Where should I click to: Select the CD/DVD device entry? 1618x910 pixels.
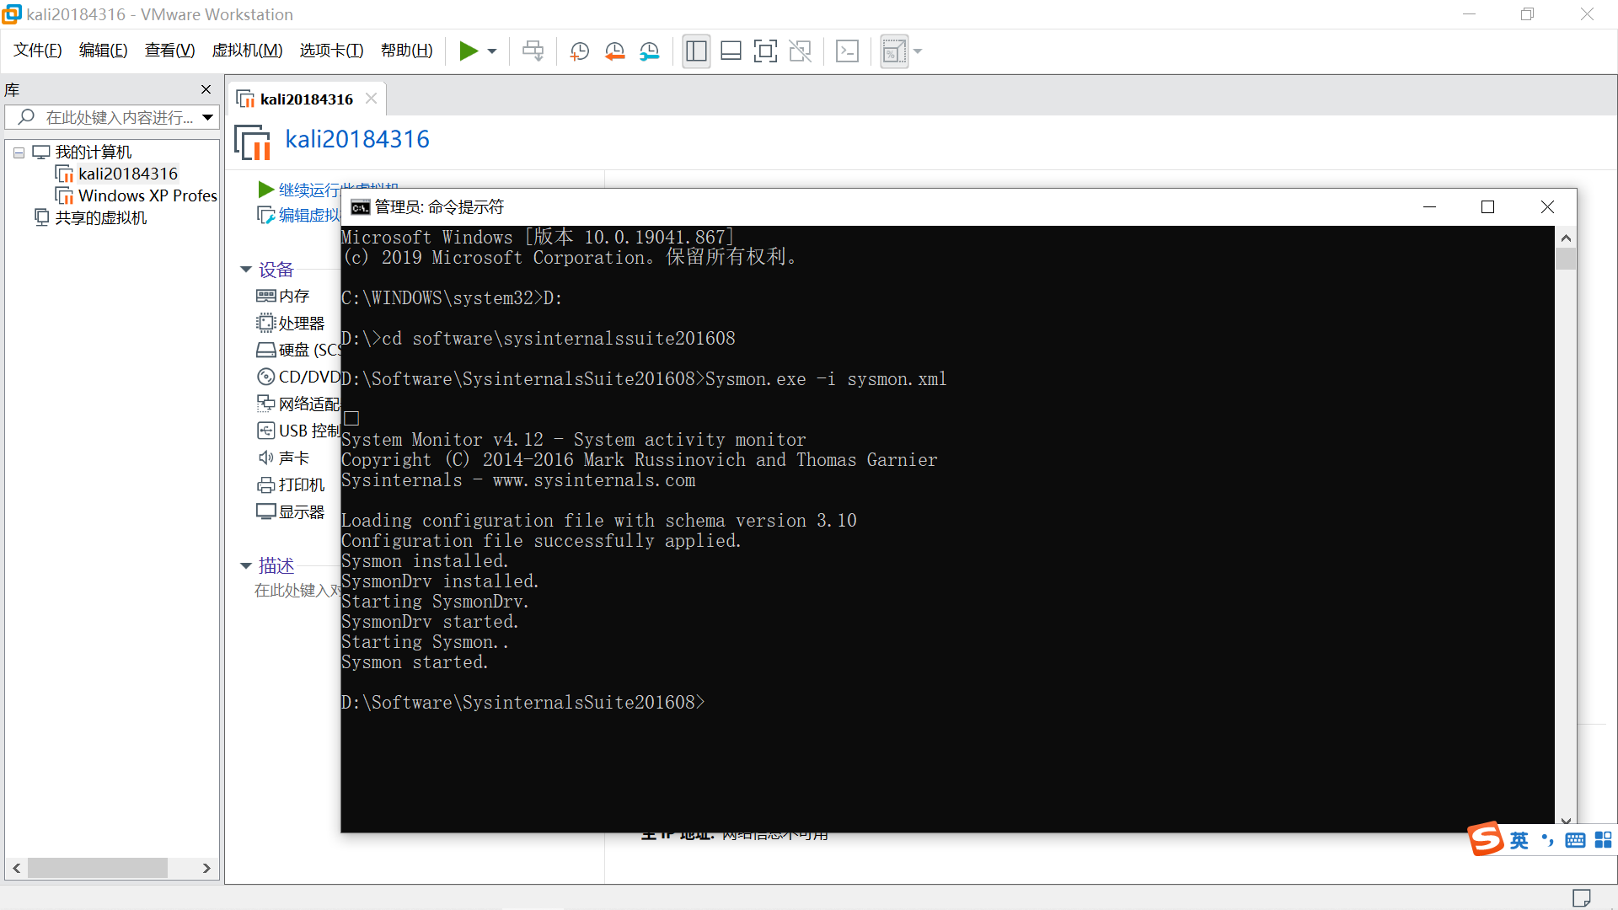pos(298,377)
